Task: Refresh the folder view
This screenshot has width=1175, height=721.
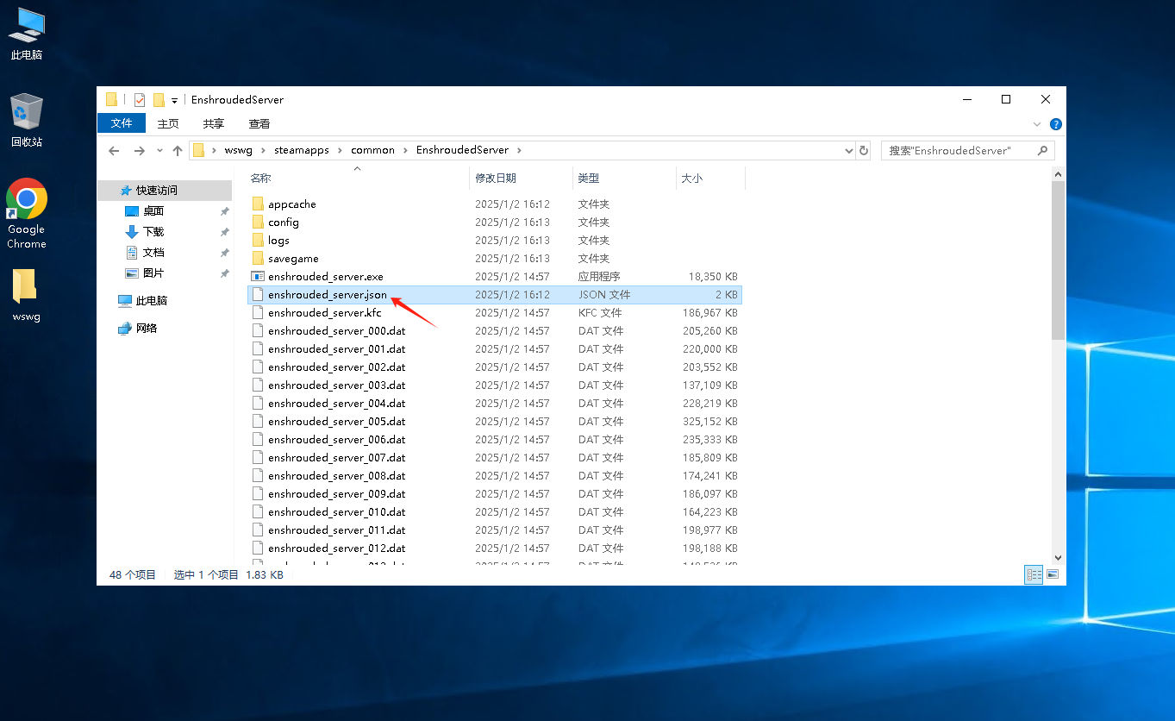Action: point(864,150)
